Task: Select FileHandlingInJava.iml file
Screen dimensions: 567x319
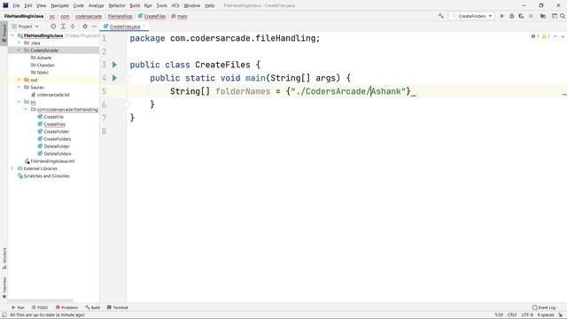Action: tap(52, 161)
